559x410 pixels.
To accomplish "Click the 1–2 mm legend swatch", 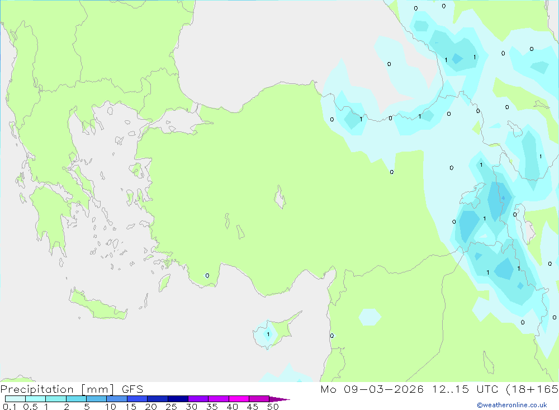I will coord(56,399).
